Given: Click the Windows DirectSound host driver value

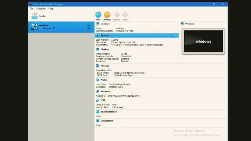Looking at the screenshot, I should tap(119, 84).
